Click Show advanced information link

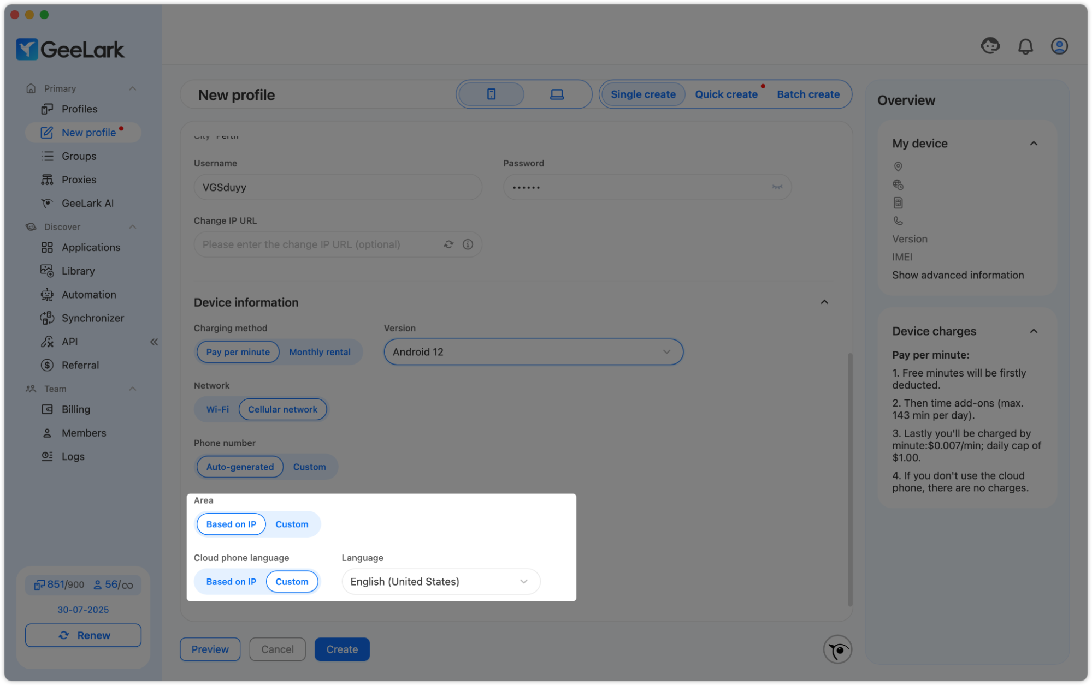click(958, 275)
